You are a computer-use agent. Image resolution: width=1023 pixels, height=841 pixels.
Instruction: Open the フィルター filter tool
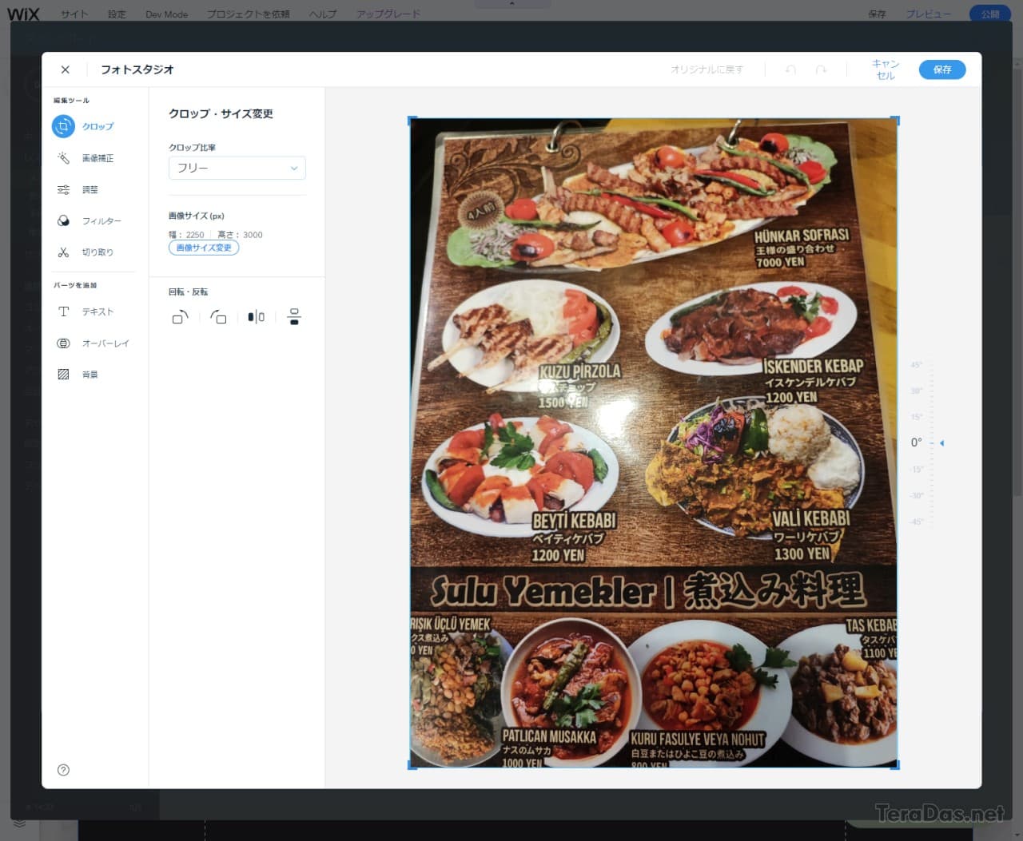click(88, 221)
